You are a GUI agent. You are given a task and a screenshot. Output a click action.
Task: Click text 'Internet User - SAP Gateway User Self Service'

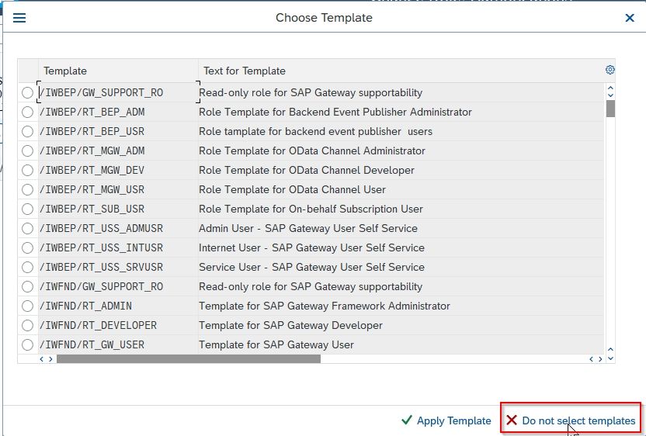tap(311, 247)
